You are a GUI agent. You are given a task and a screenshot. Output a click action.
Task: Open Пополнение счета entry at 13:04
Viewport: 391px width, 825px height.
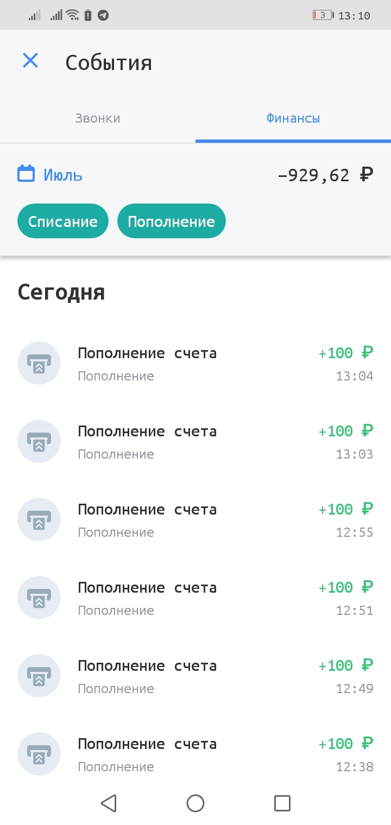pyautogui.click(x=195, y=363)
